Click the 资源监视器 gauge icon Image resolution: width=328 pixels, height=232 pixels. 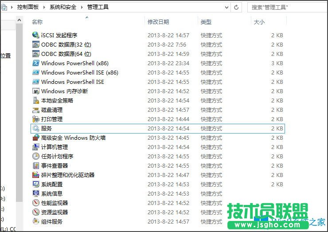click(36, 212)
